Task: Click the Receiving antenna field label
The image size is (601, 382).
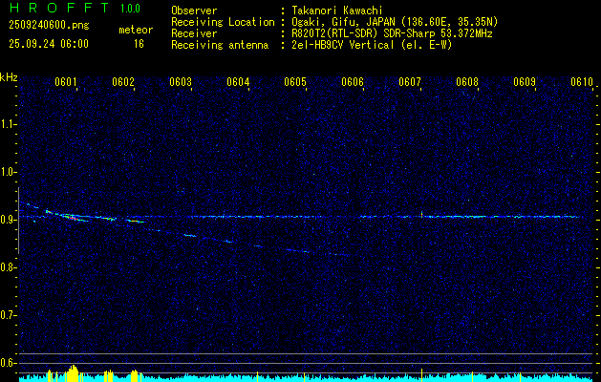Action: pos(220,45)
